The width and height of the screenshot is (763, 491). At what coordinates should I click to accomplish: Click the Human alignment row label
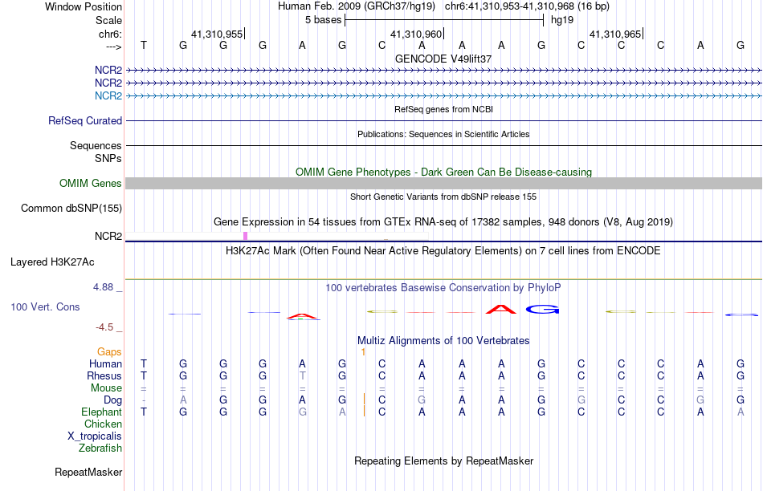click(105, 363)
